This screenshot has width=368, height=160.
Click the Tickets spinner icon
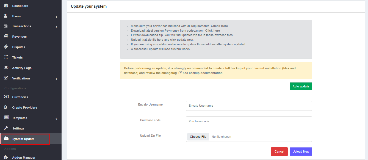coord(6,57)
